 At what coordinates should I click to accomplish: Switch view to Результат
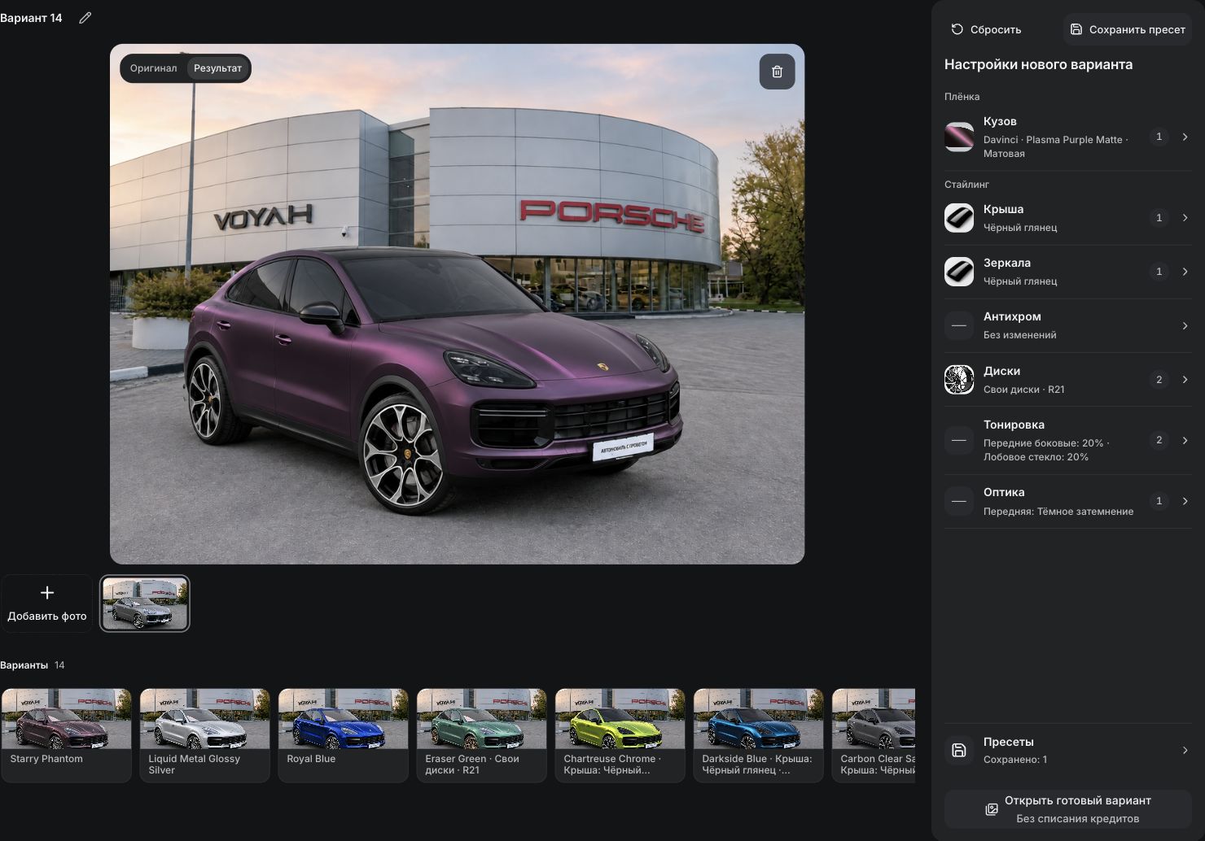click(x=217, y=68)
